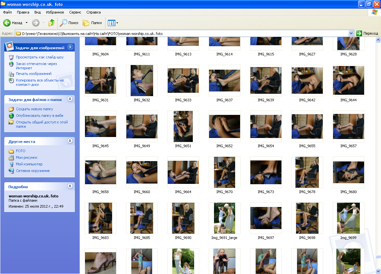The height and width of the screenshot is (274, 381).
Task: Click Заказ отпечатков через Интернет link
Action: coord(36,66)
